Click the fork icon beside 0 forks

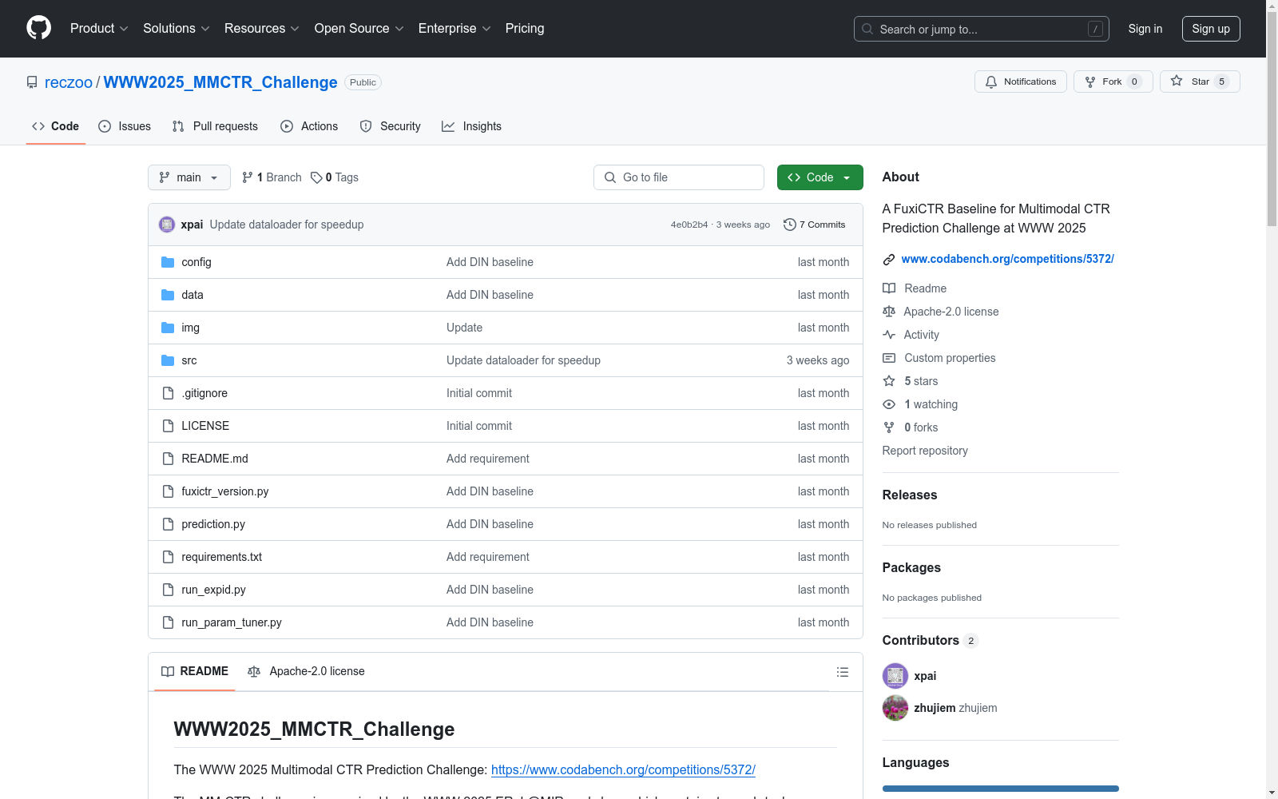click(889, 427)
